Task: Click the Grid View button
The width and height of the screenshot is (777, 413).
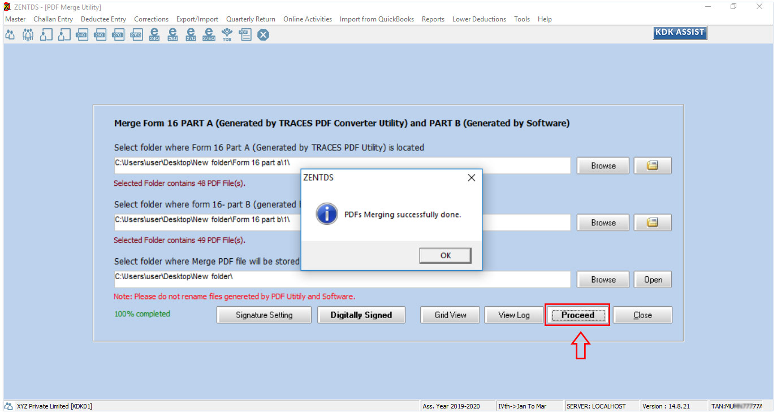Action: pos(450,315)
